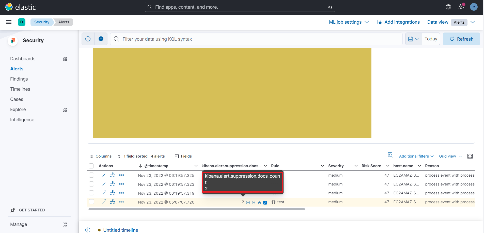This screenshot has width=484, height=233.
Task: Open Dashboards in the Security sidebar
Action: click(23, 58)
